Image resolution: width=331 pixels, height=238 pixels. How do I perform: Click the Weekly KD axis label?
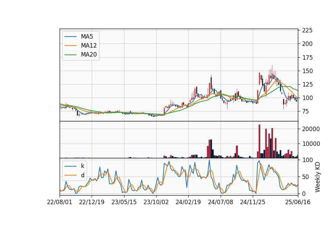pyautogui.click(x=317, y=177)
